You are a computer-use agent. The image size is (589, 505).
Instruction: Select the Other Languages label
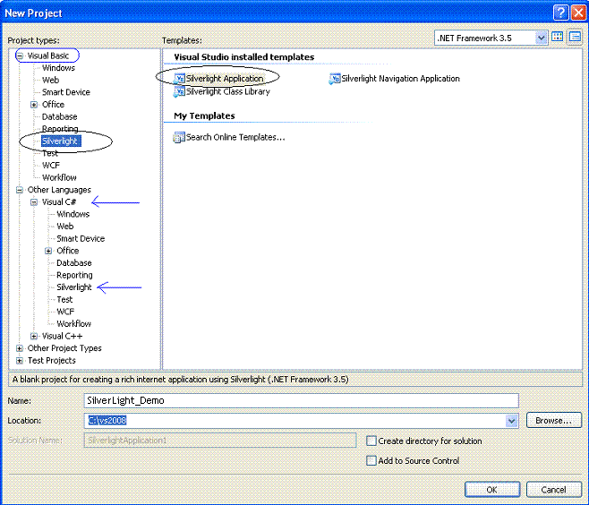tap(59, 190)
